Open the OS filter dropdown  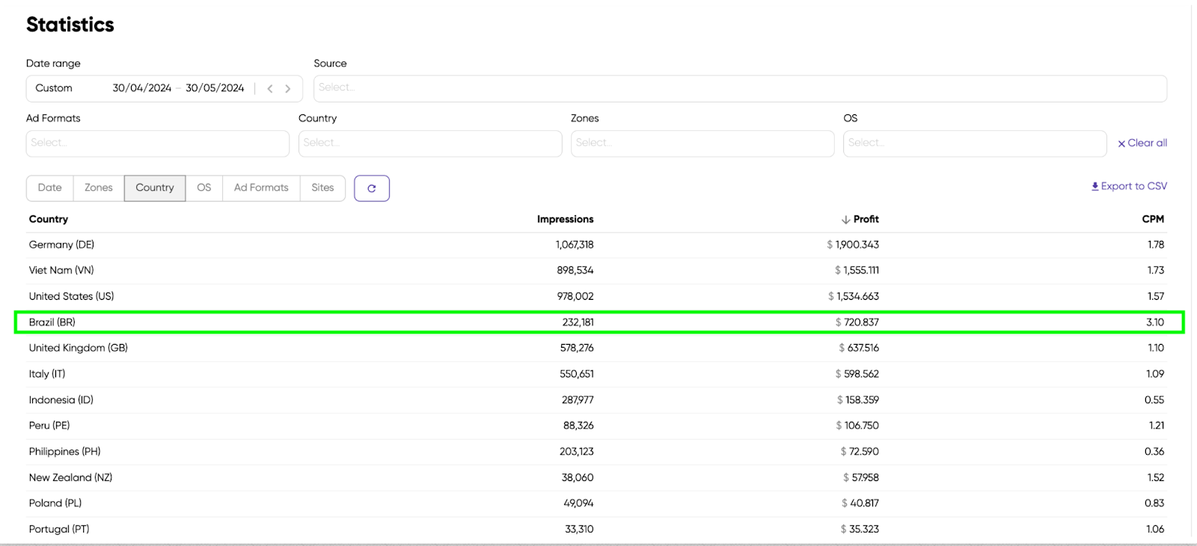coord(974,144)
